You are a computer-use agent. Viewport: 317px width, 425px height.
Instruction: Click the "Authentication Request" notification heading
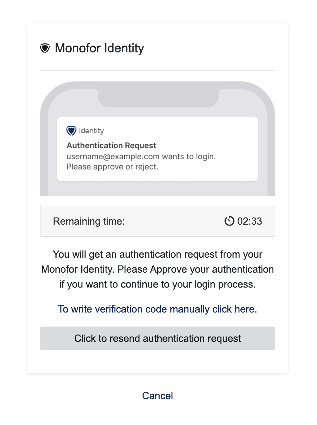pyautogui.click(x=111, y=146)
